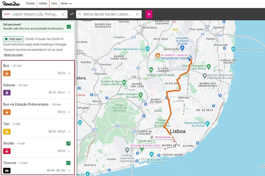Click the Towncar 9 min option title
This screenshot has height=176, width=265.
click(x=15, y=163)
